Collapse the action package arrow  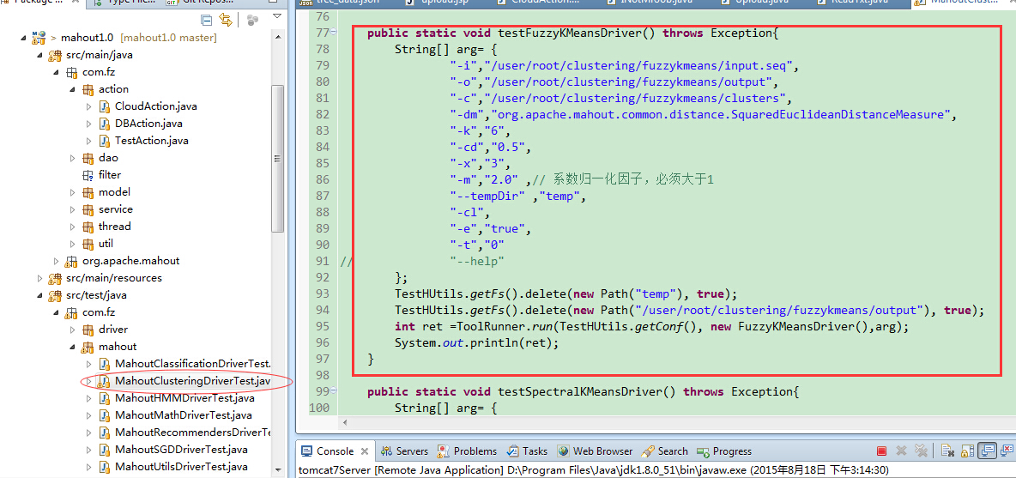73,89
